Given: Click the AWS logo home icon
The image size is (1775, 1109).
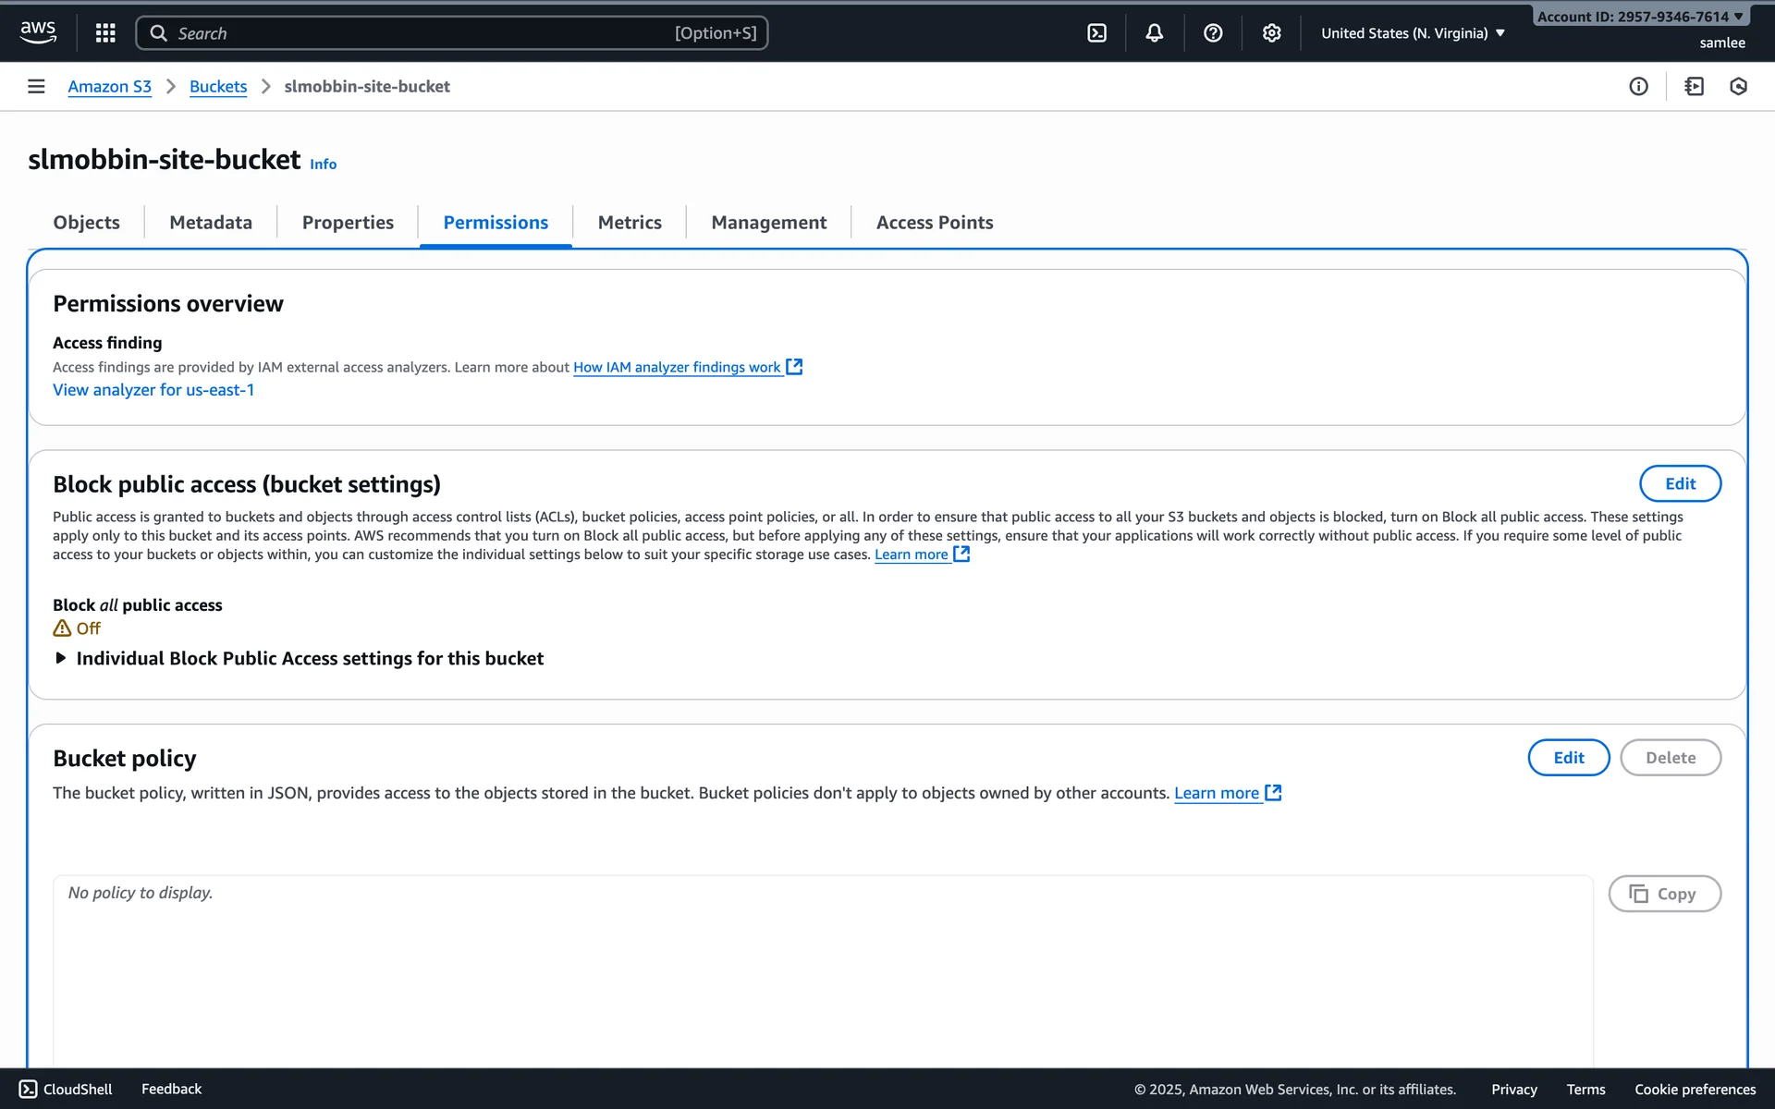Looking at the screenshot, I should click(x=38, y=32).
